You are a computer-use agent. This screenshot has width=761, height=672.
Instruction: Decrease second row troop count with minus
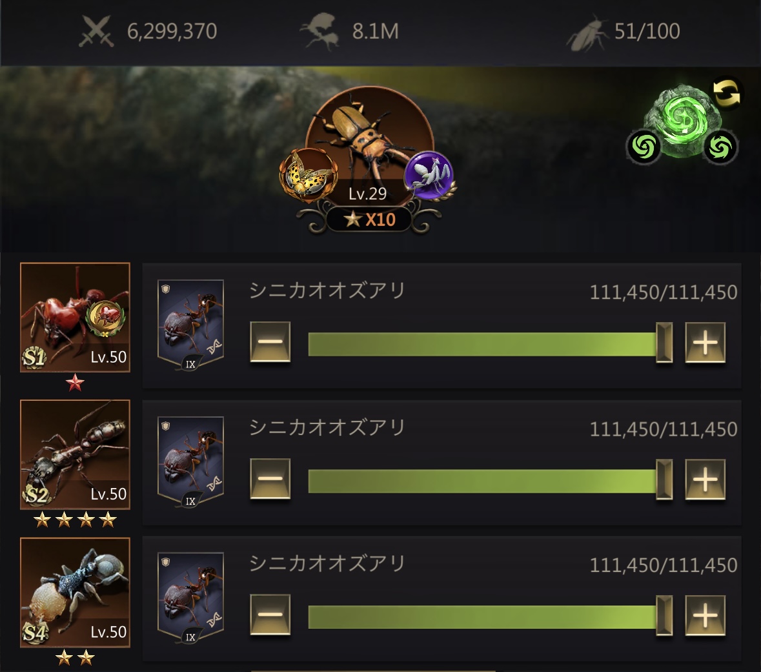[270, 479]
